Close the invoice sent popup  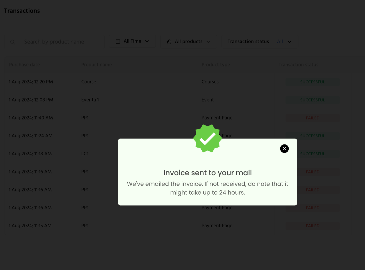click(284, 149)
